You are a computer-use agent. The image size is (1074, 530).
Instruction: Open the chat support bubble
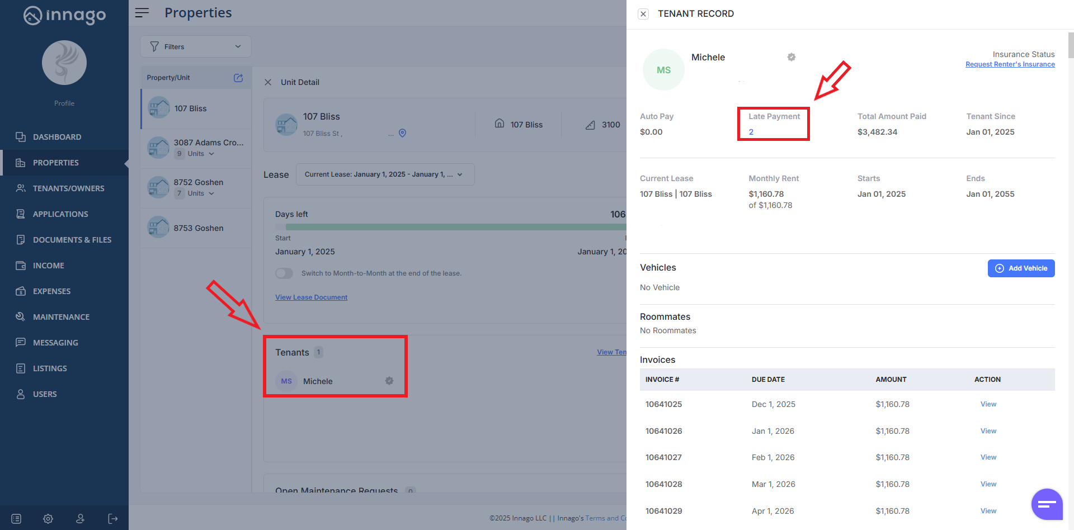coord(1047,504)
